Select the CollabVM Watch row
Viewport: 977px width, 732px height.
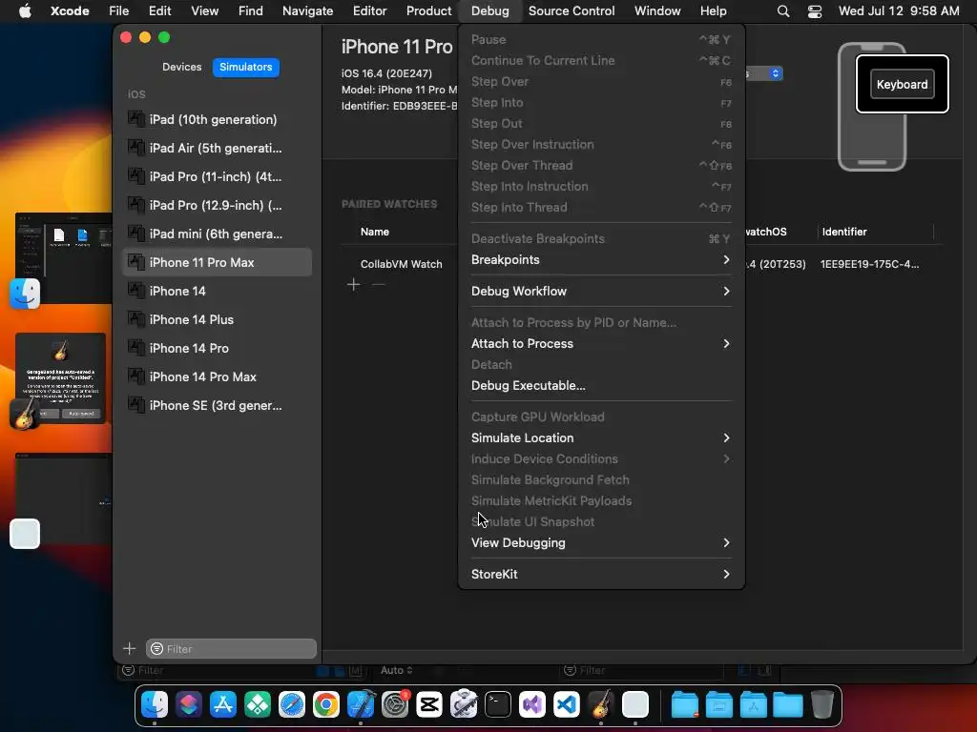click(402, 264)
